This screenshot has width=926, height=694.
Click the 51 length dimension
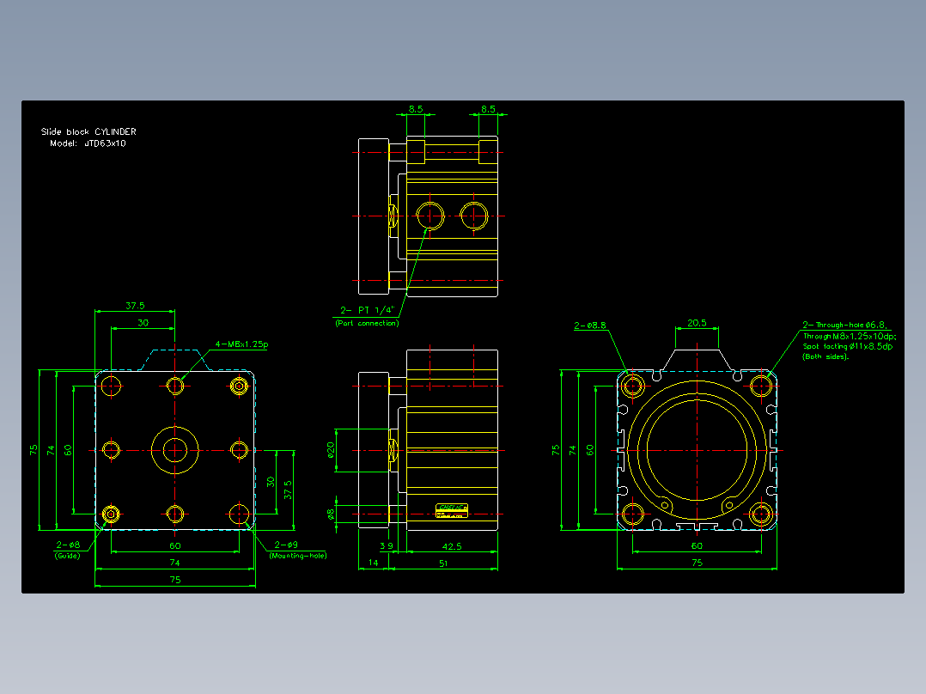click(443, 563)
